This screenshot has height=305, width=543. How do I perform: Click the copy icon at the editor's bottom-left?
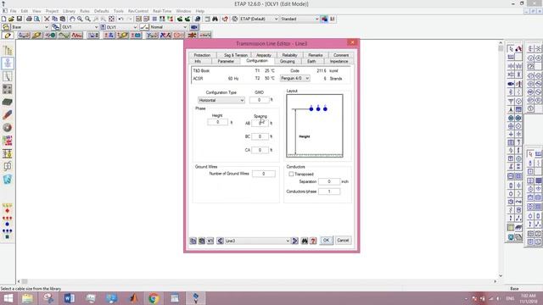tap(193, 241)
